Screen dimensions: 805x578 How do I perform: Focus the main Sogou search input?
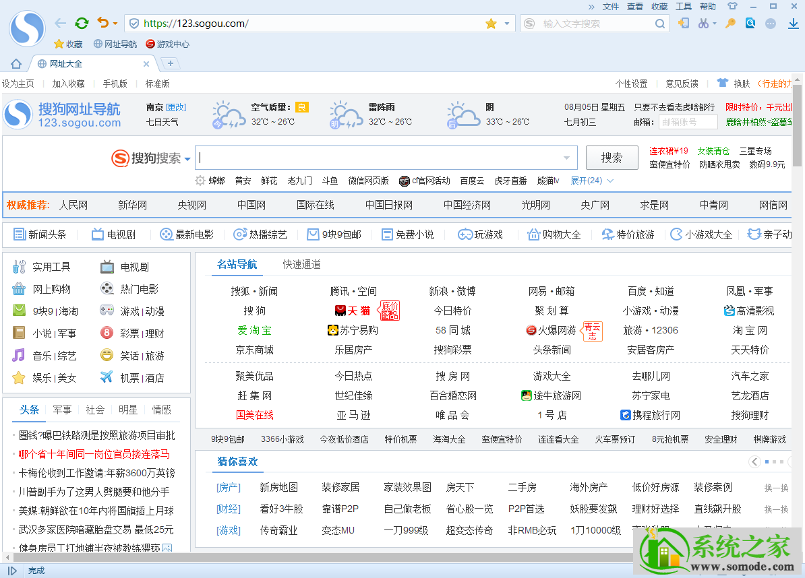pyautogui.click(x=386, y=158)
